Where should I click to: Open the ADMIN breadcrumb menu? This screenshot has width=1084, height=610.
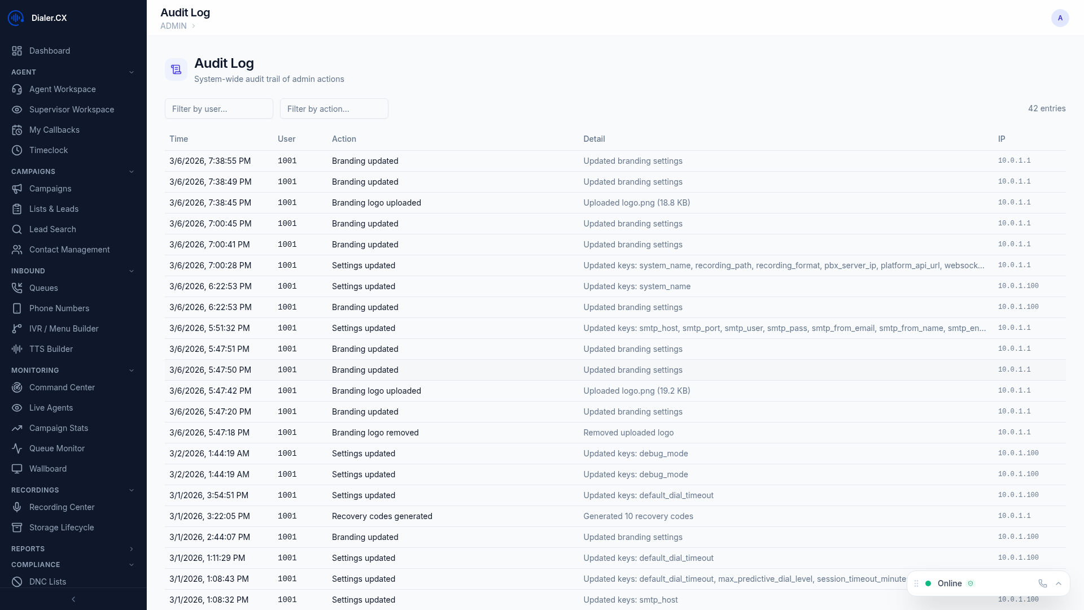click(173, 25)
